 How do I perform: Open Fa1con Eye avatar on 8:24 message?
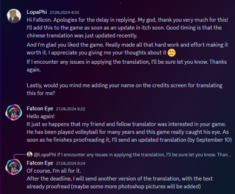point(13,167)
